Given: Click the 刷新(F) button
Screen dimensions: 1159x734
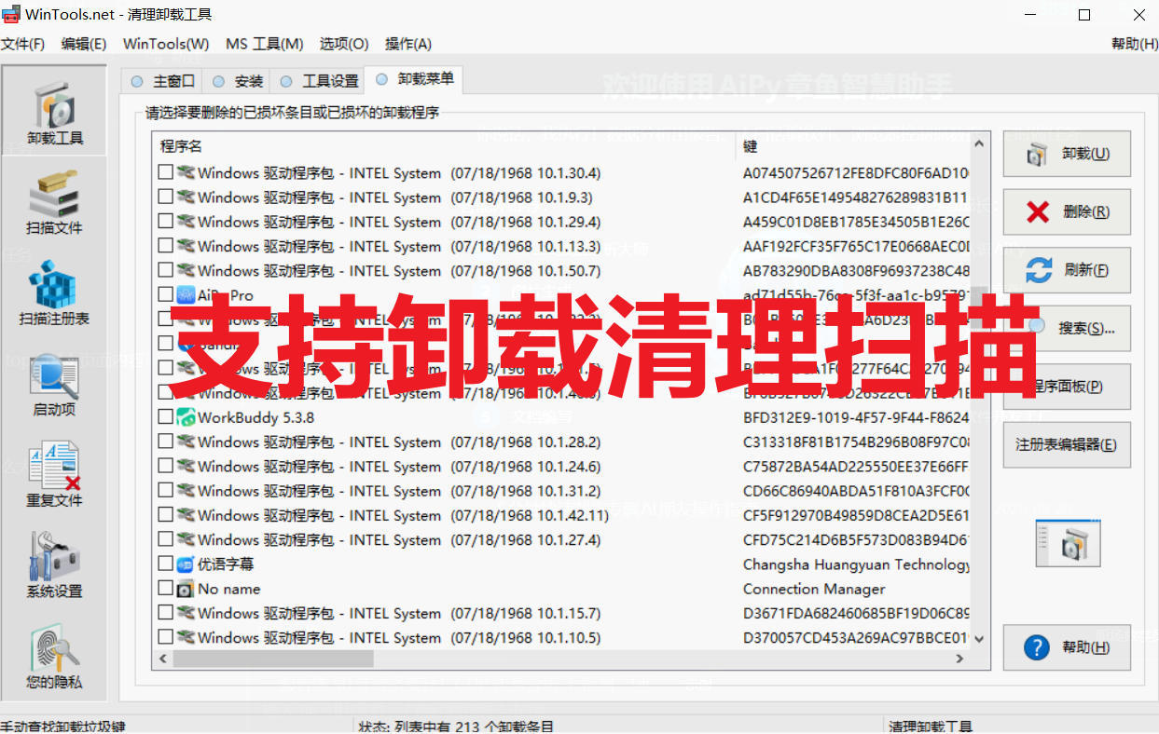Looking at the screenshot, I should click(1068, 270).
